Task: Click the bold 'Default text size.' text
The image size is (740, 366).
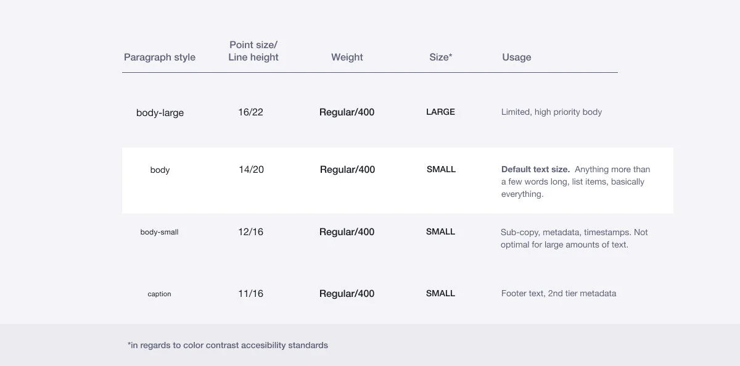Action: (x=535, y=170)
